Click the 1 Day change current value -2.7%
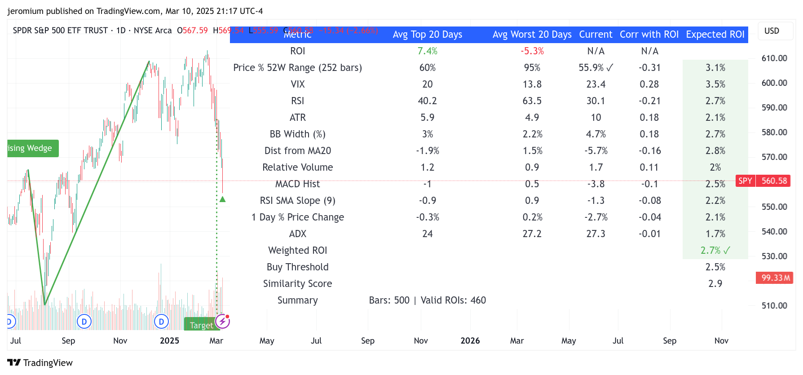Image resolution: width=803 pixels, height=375 pixels. click(x=596, y=217)
